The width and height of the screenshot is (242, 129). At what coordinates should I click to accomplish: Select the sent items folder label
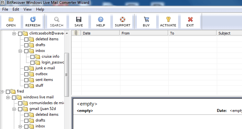coord(44,80)
